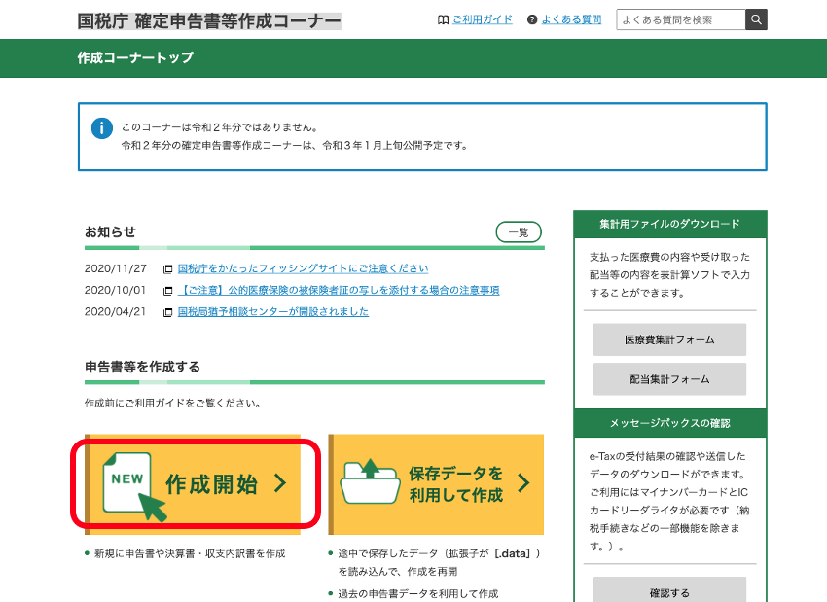Click text e-Taxの受付結果の確認や送信した

pyautogui.click(x=667, y=456)
